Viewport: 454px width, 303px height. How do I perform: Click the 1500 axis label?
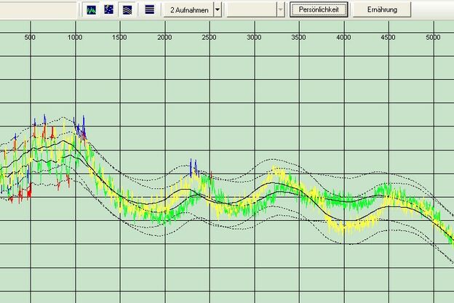(x=119, y=37)
